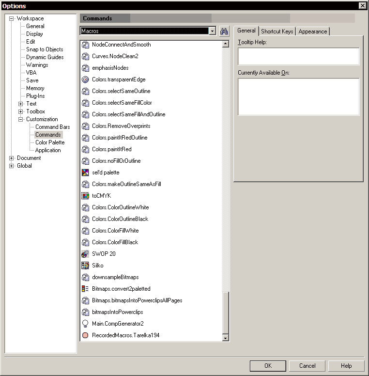Select Dynamic Guides in the tree

(x=45, y=57)
